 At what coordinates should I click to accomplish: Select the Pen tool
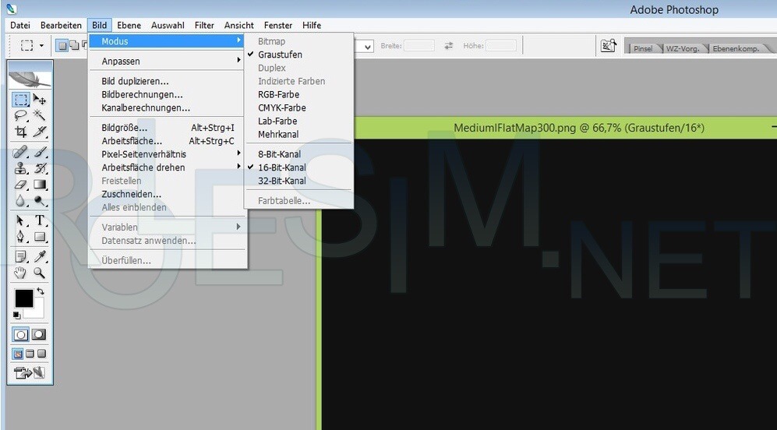pyautogui.click(x=21, y=236)
